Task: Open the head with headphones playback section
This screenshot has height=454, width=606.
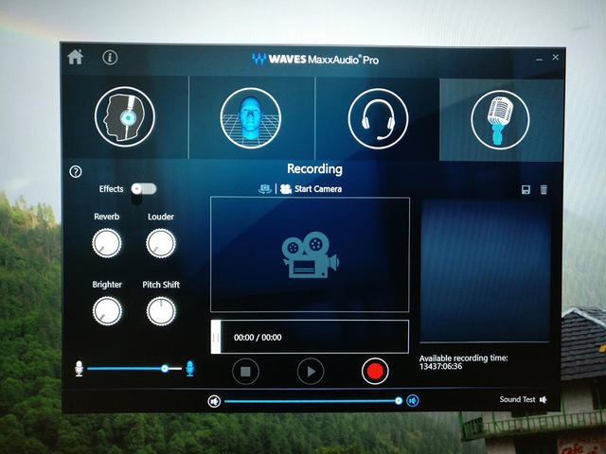Action: point(124,116)
